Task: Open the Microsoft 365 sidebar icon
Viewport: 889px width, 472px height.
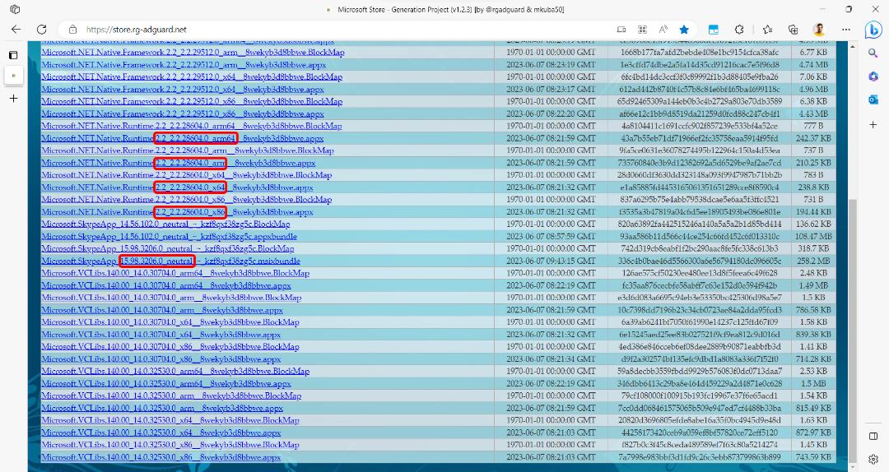Action: pyautogui.click(x=873, y=76)
